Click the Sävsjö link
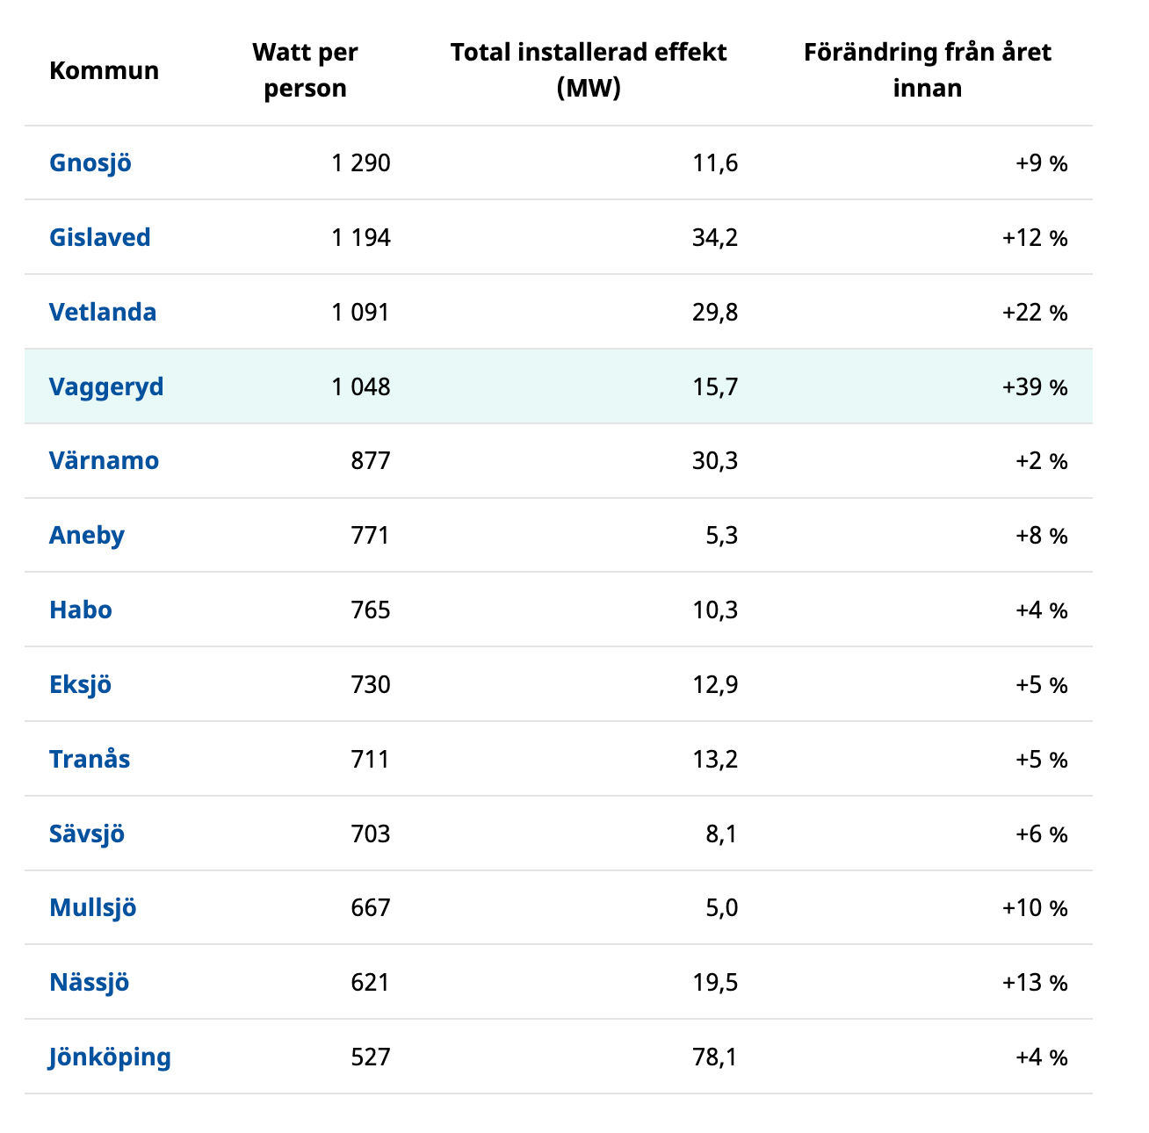The image size is (1149, 1133). [87, 834]
